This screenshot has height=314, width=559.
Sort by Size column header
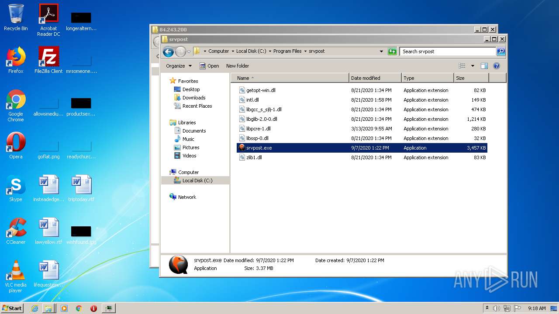click(x=471, y=78)
